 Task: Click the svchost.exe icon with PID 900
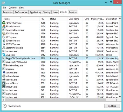pos(4,94)
